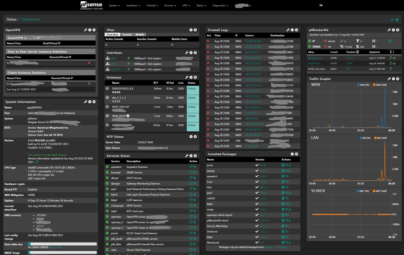Screen dimensions: 404x255
Task: View info for the WireGuard package
Action: click(290, 243)
